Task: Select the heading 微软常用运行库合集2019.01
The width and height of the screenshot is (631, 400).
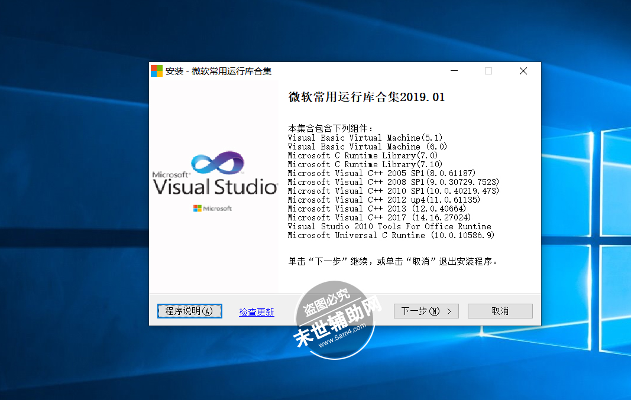Action: [367, 97]
